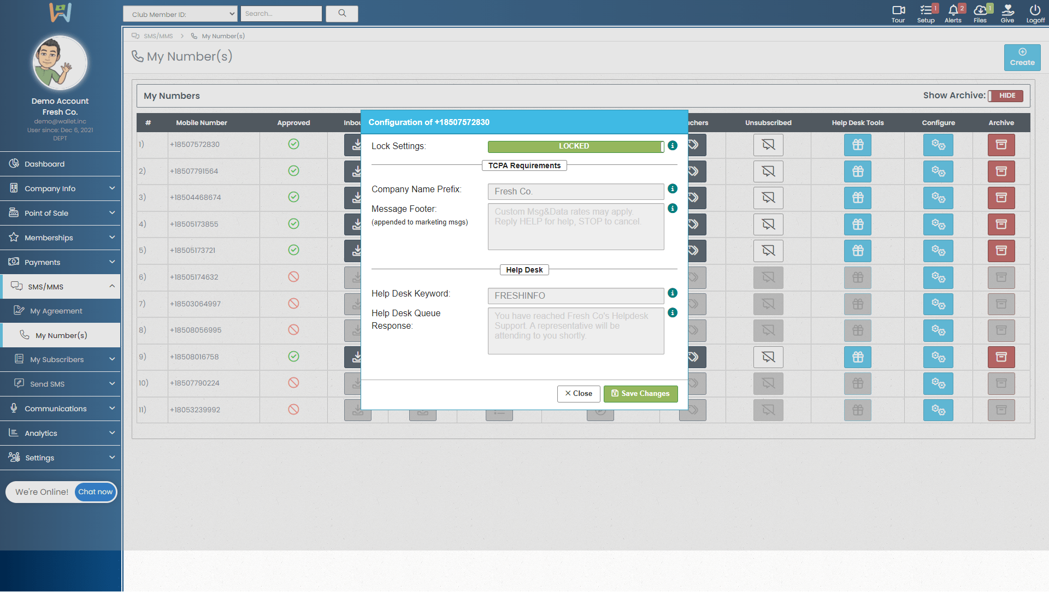This screenshot has height=592, width=1049.
Task: Click the Help Desk Keyword field
Action: (575, 296)
